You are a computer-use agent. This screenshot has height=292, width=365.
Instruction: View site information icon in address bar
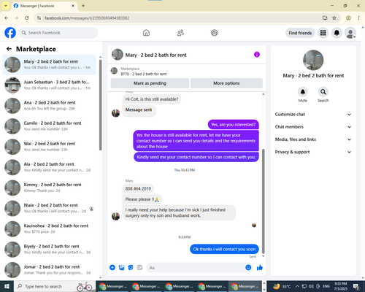point(39,18)
